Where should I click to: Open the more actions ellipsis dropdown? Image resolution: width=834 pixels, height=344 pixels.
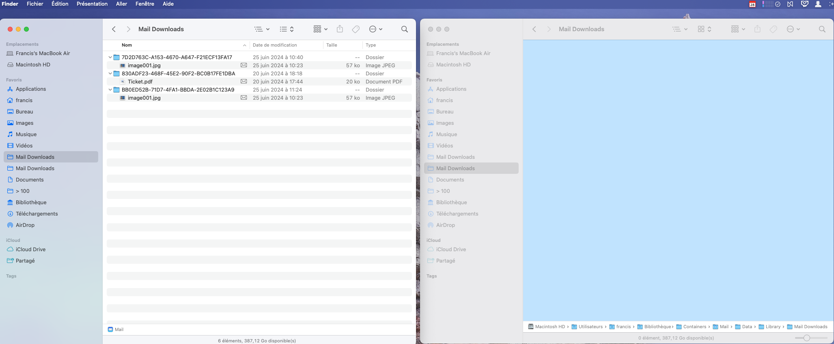pos(375,29)
